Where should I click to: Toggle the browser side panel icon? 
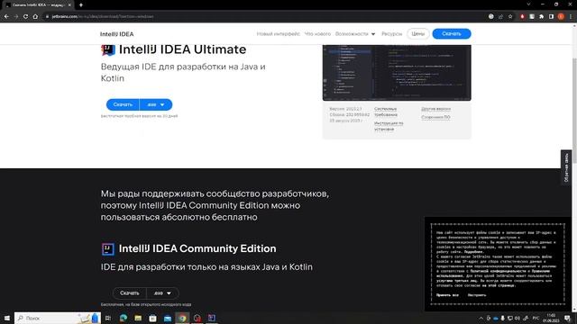pyautogui.click(x=551, y=16)
